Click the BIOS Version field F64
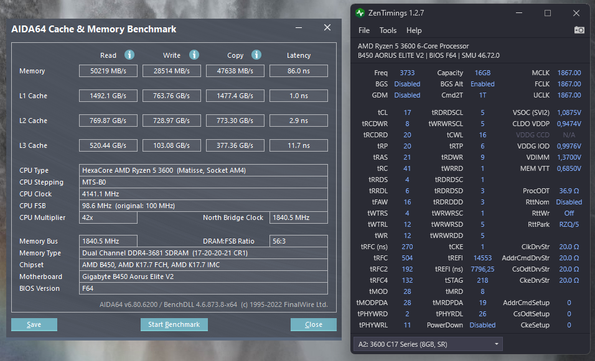The width and height of the screenshot is (595, 361). click(204, 288)
